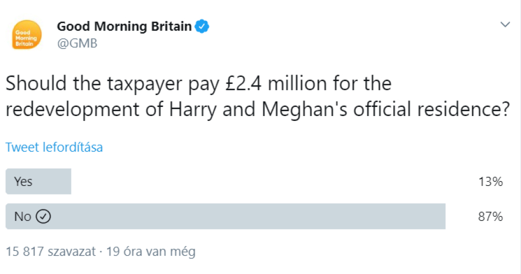The image size is (521, 274).
Task: Select the No poll option bar
Action: point(225,217)
